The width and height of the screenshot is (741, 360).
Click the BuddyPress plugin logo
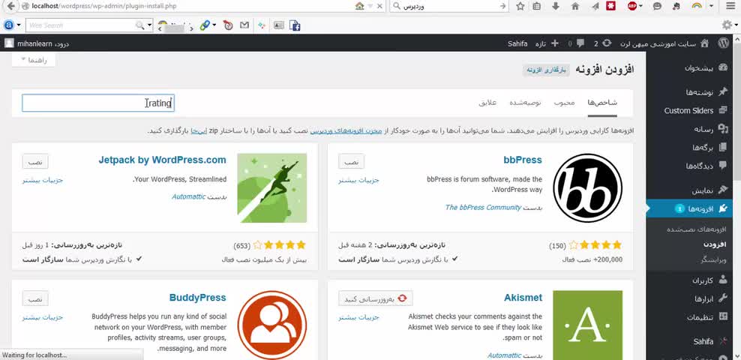271,325
